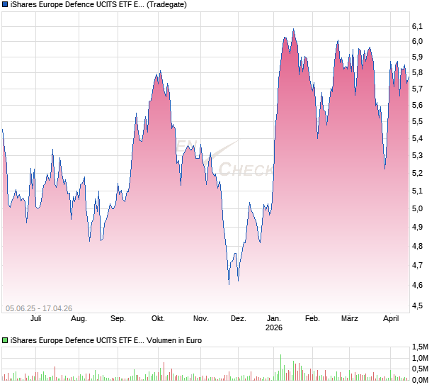Screen dimensions: 439x387
Task: Click the 1,0M volume axis value
Action: tap(420, 358)
